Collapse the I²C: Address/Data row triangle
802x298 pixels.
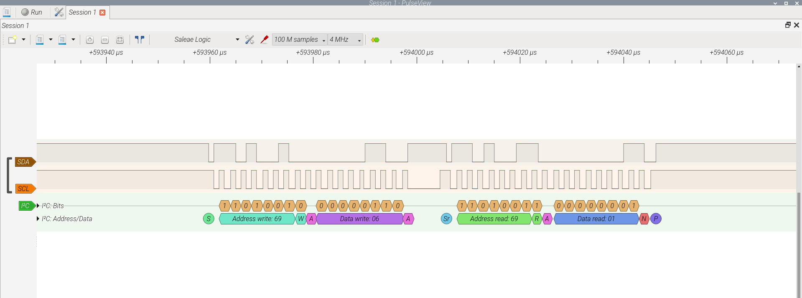point(38,219)
